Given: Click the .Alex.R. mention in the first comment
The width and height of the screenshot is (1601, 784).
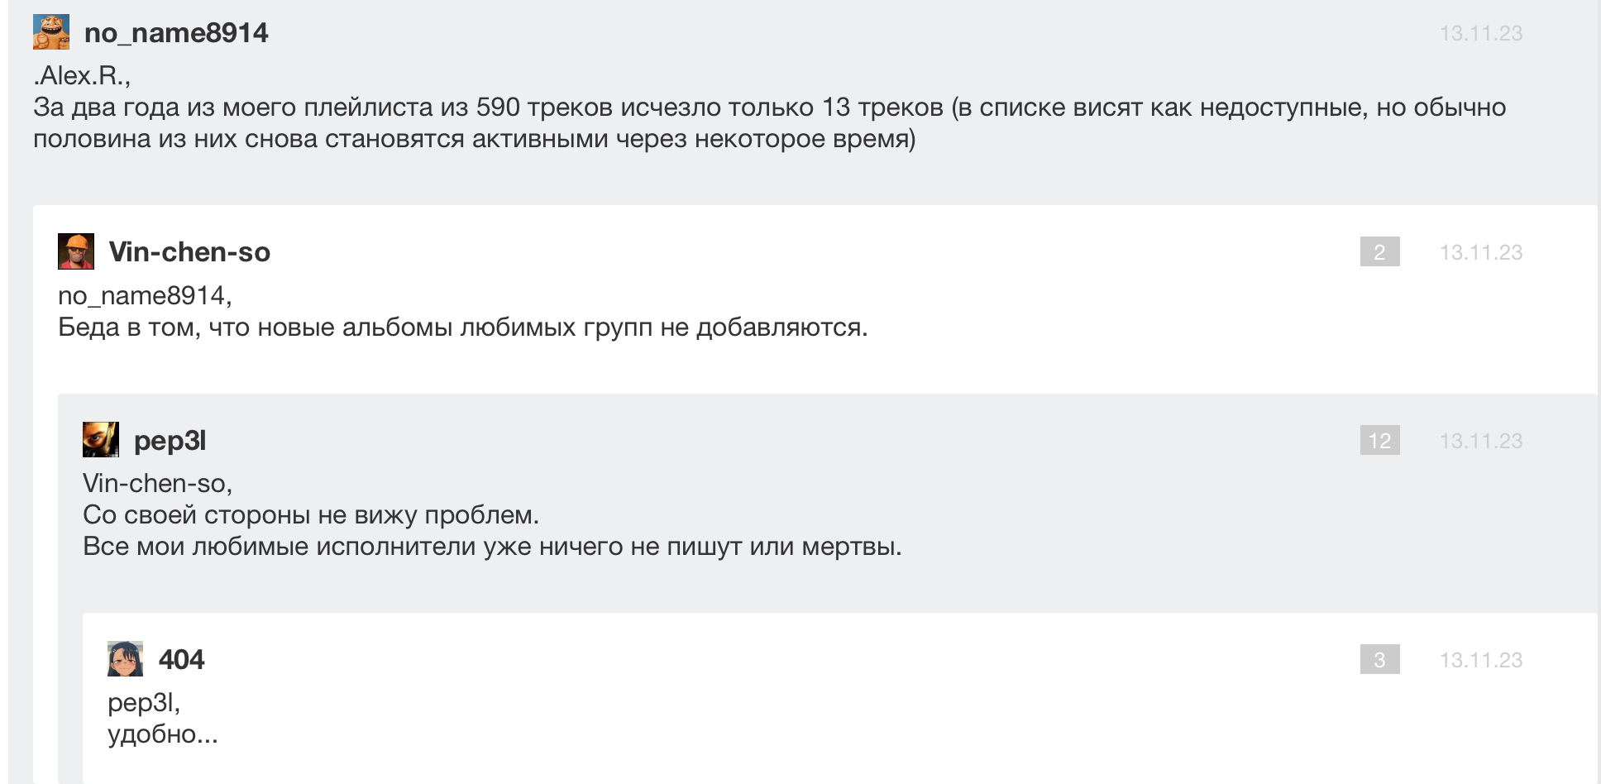Looking at the screenshot, I should (82, 76).
